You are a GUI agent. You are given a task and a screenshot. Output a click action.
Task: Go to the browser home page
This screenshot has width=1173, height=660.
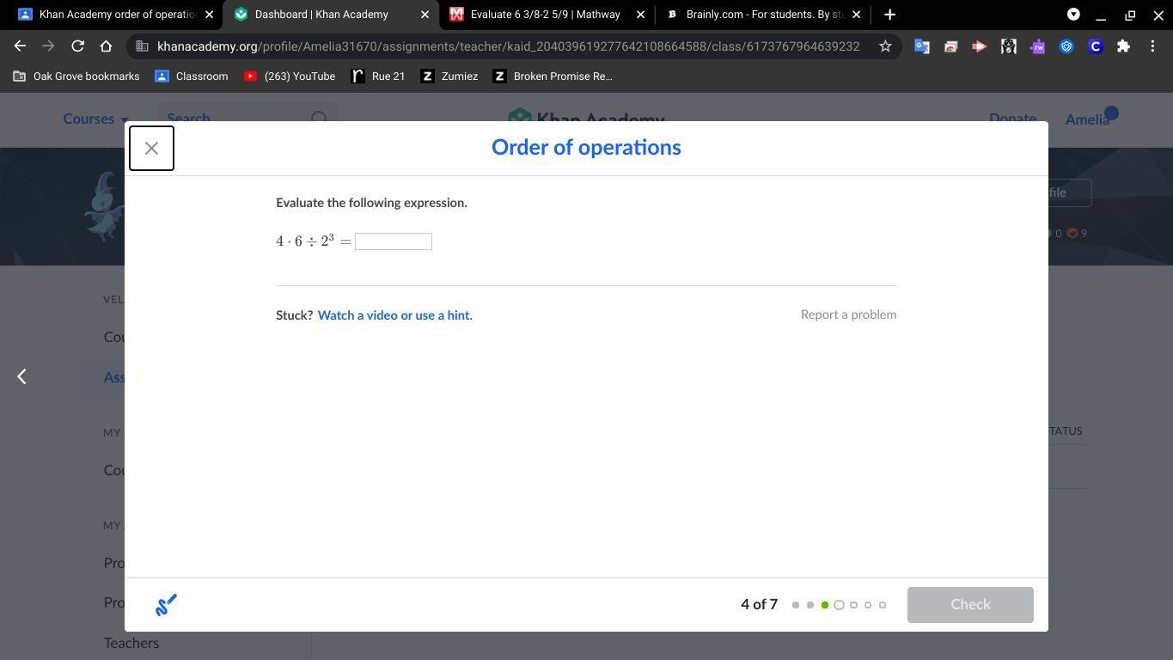coord(106,46)
